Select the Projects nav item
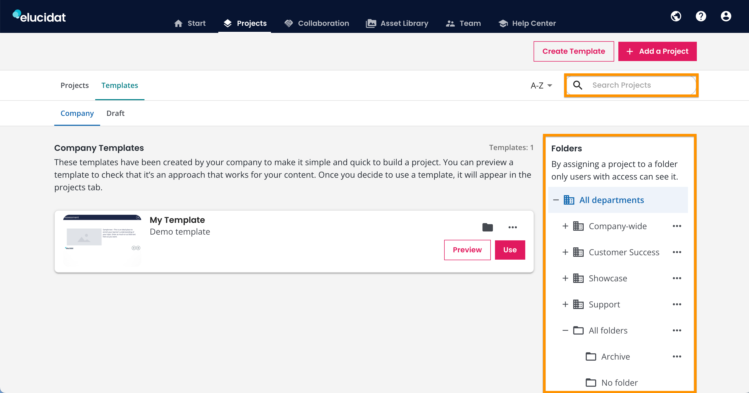Image resolution: width=749 pixels, height=393 pixels. pyautogui.click(x=245, y=23)
